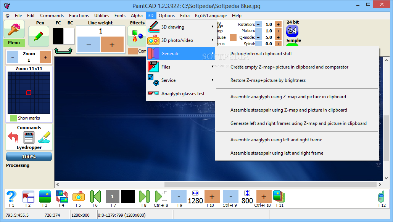Open the paintbrush Menu icon
393x222 pixels.
[x=14, y=29]
